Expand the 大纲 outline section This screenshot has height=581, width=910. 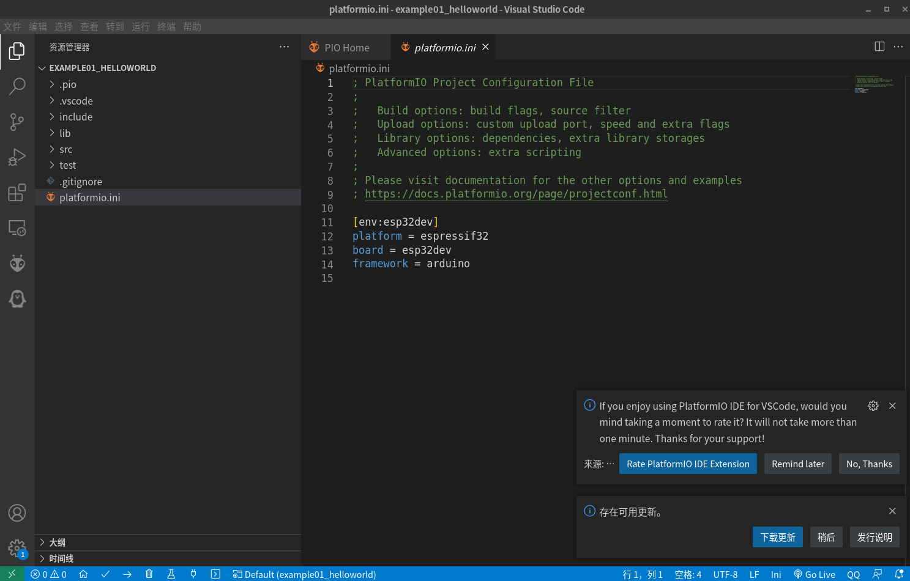[x=168, y=542]
